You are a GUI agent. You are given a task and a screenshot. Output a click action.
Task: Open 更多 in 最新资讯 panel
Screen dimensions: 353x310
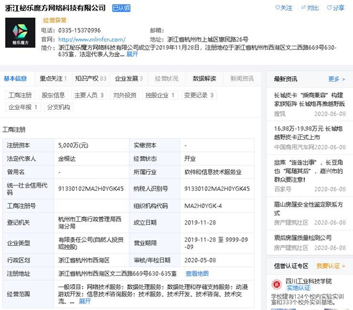click(x=335, y=79)
